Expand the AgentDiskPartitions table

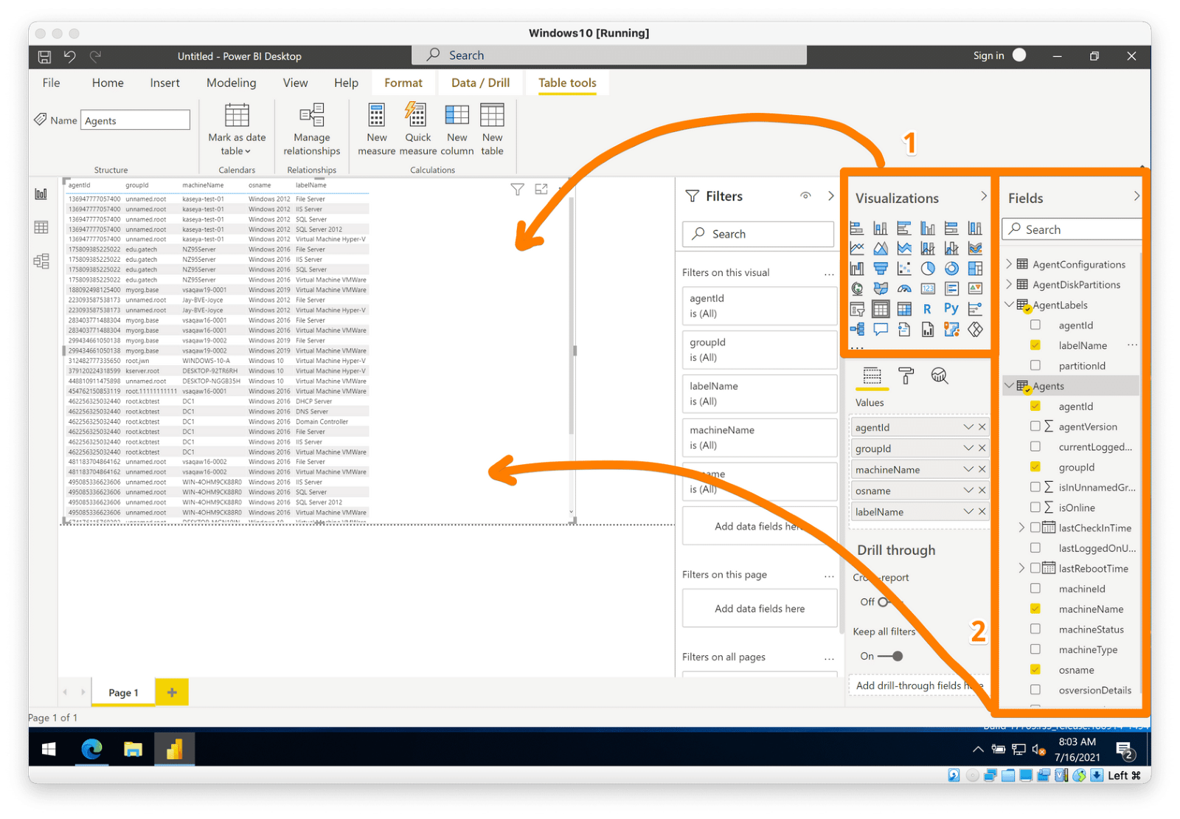tap(1010, 284)
